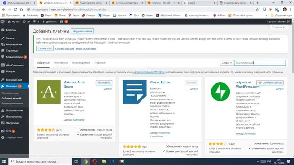The image size is (294, 165).
Task: Go to browser home page
Action: pyautogui.click(x=21, y=9)
